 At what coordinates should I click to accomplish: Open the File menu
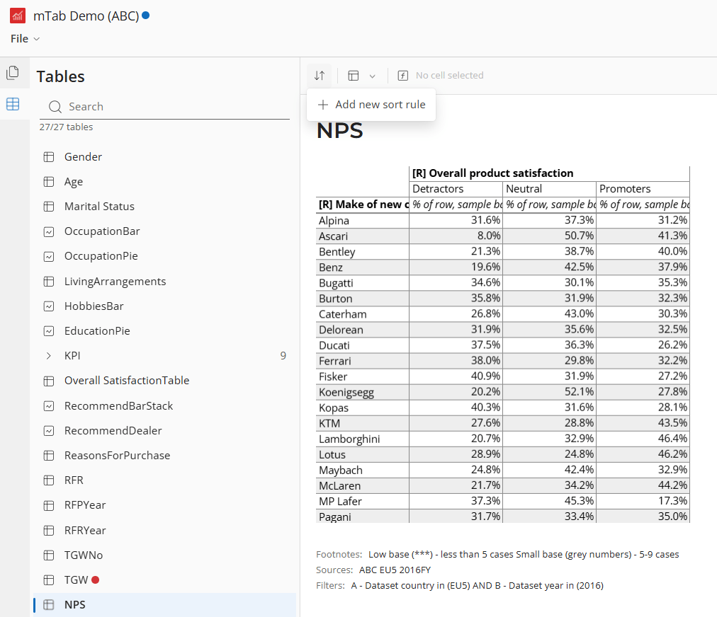click(x=25, y=39)
